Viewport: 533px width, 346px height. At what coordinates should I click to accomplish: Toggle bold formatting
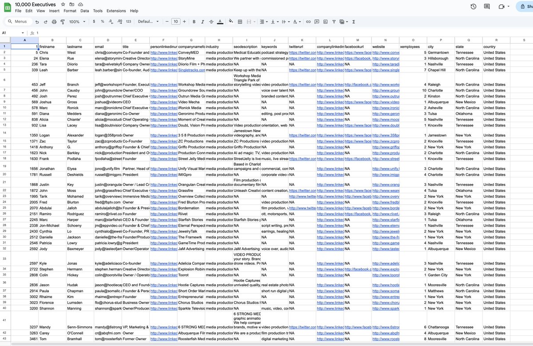194,21
